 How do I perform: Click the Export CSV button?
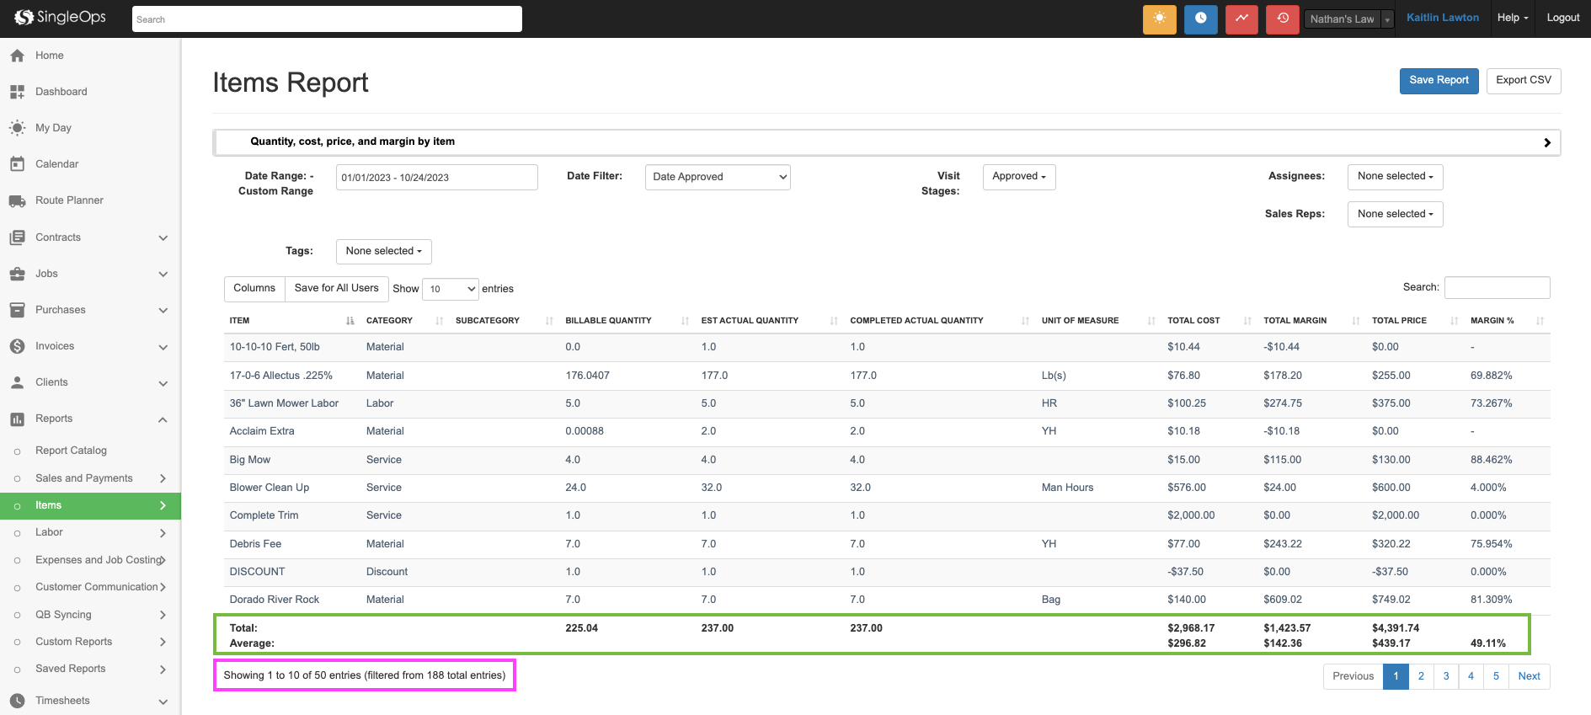click(1523, 81)
